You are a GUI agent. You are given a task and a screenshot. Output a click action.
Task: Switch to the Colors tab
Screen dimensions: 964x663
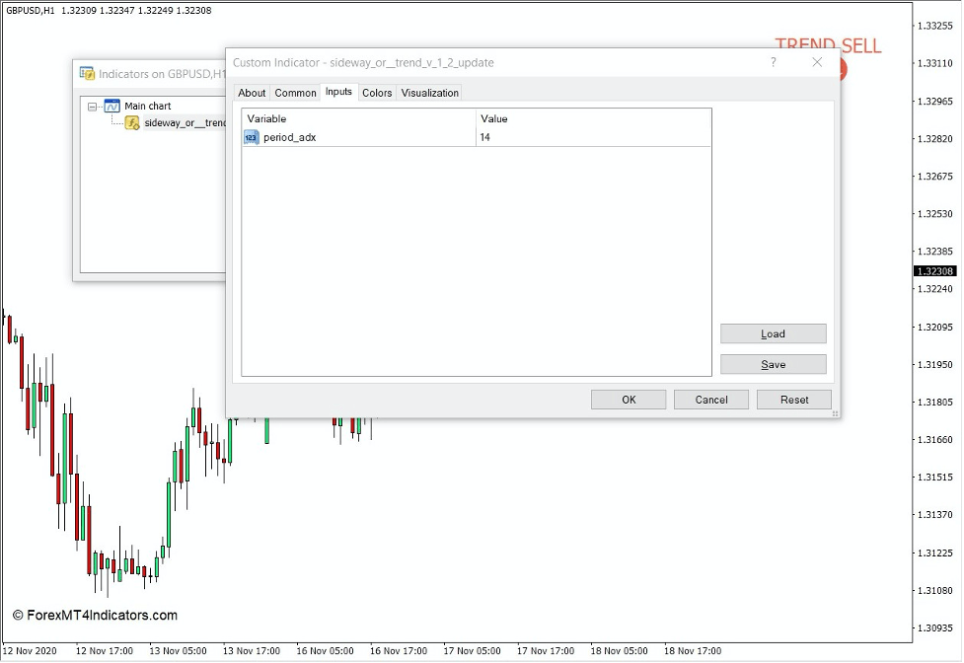point(377,92)
